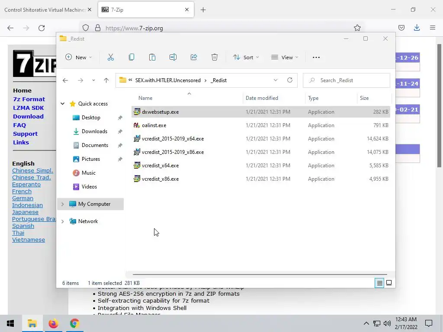This screenshot has width=443, height=332.
Task: Open the View dropdown menu
Action: click(285, 57)
